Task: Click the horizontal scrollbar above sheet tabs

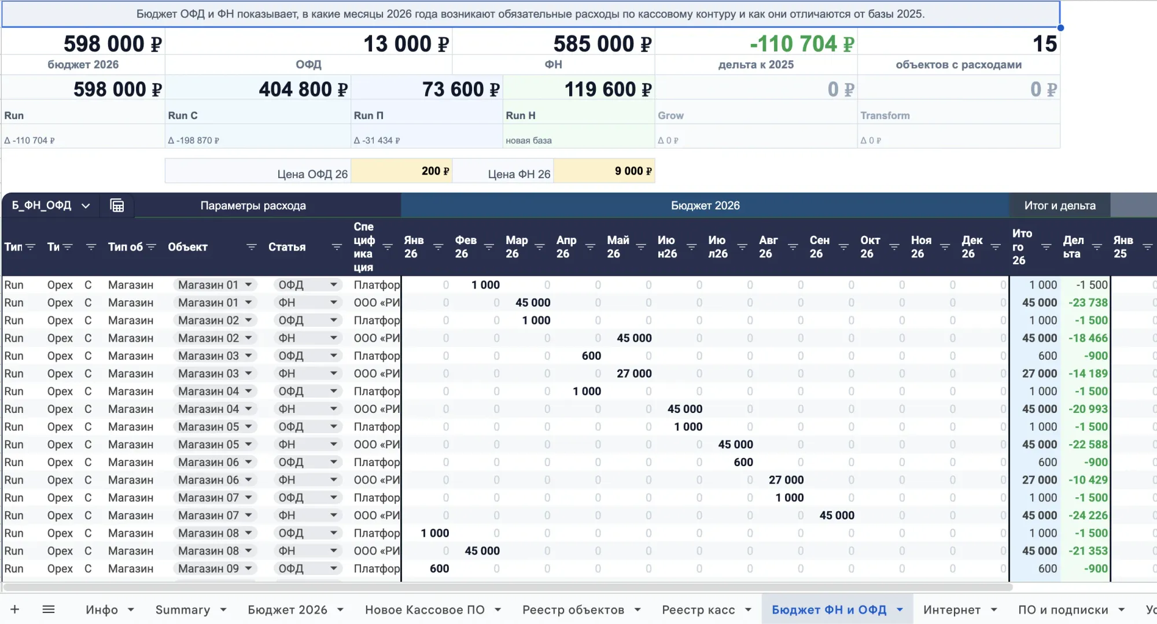Action: coord(508,587)
